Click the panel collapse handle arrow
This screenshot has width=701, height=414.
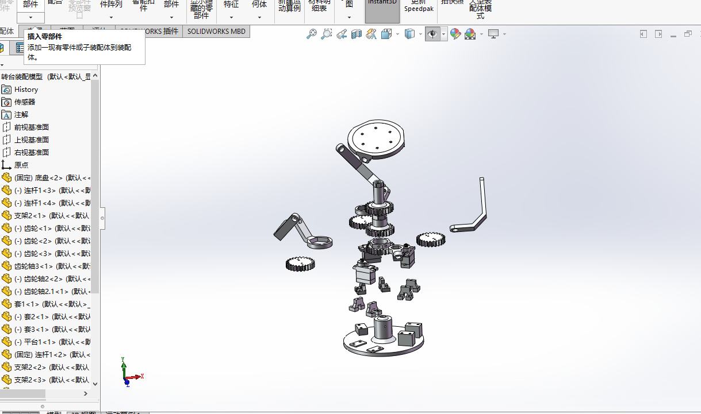pyautogui.click(x=102, y=218)
